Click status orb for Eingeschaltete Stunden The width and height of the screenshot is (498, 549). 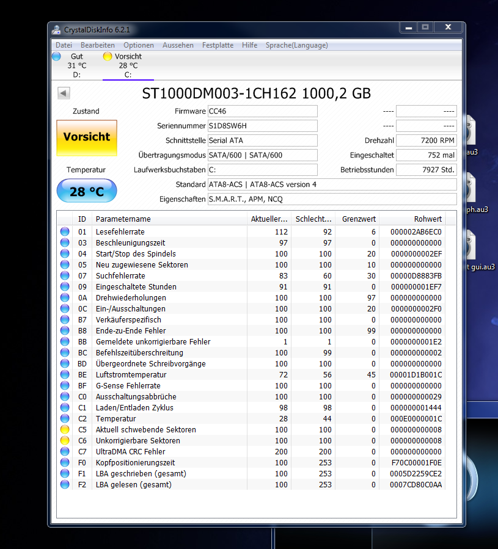(65, 287)
